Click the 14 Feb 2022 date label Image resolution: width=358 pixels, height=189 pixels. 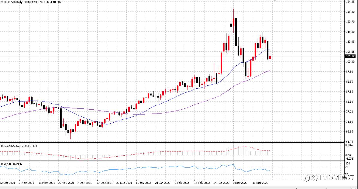click(202, 183)
